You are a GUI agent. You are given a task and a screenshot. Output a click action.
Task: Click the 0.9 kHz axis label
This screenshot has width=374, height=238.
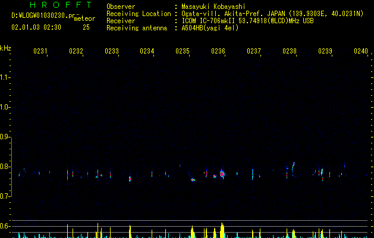coord(5,137)
